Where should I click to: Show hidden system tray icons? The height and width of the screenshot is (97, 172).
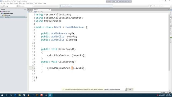coord(156,95)
